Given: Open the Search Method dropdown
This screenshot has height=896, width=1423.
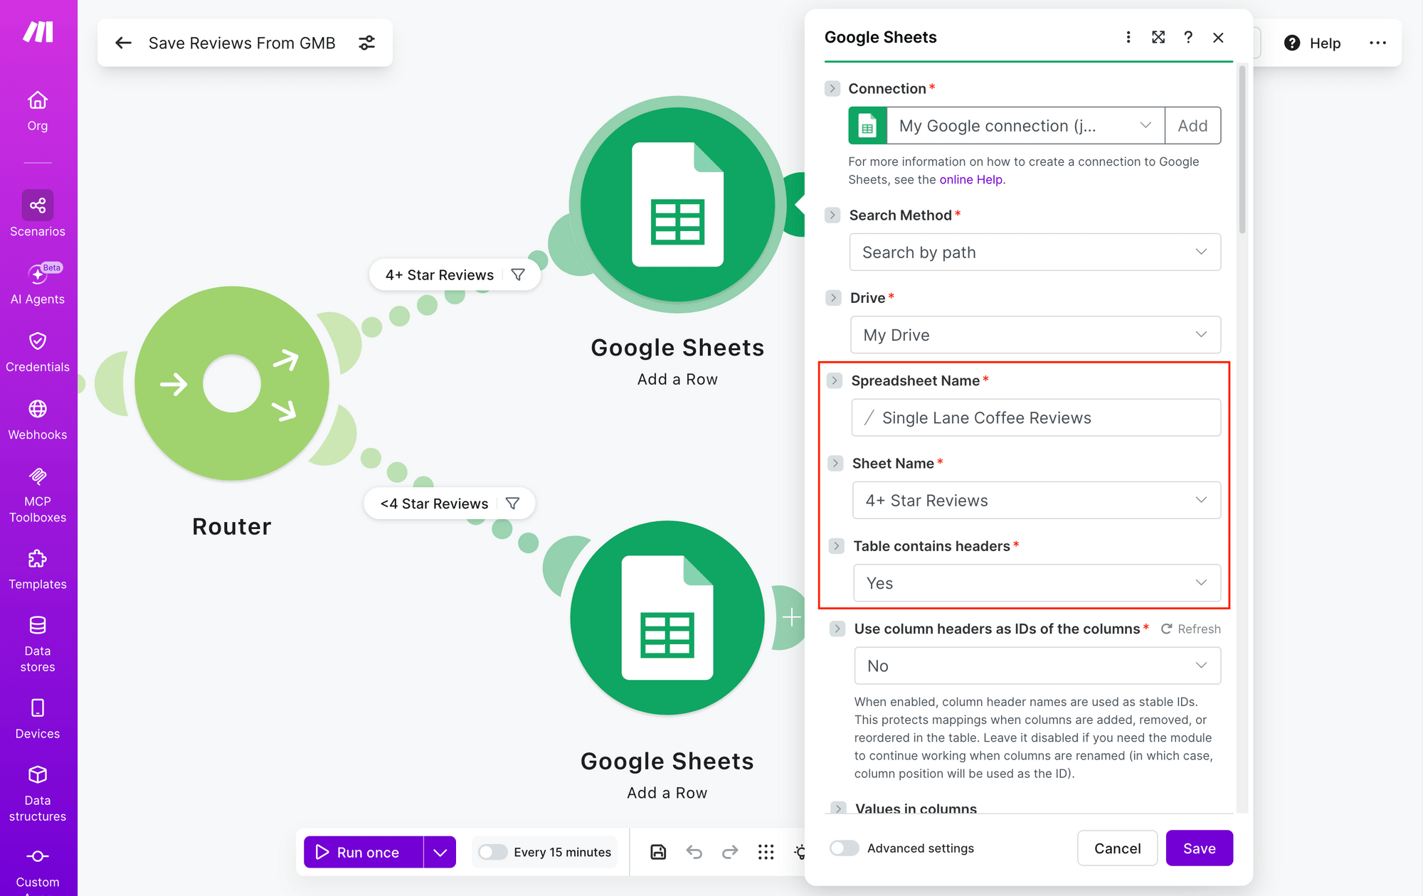Looking at the screenshot, I should coord(1035,252).
